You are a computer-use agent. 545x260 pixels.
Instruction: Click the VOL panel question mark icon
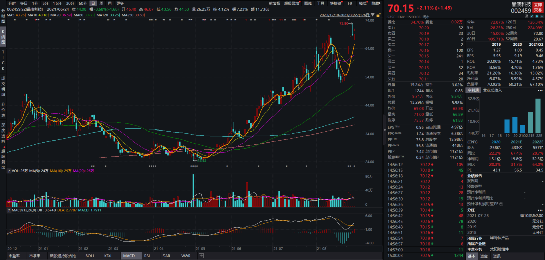pos(9,171)
